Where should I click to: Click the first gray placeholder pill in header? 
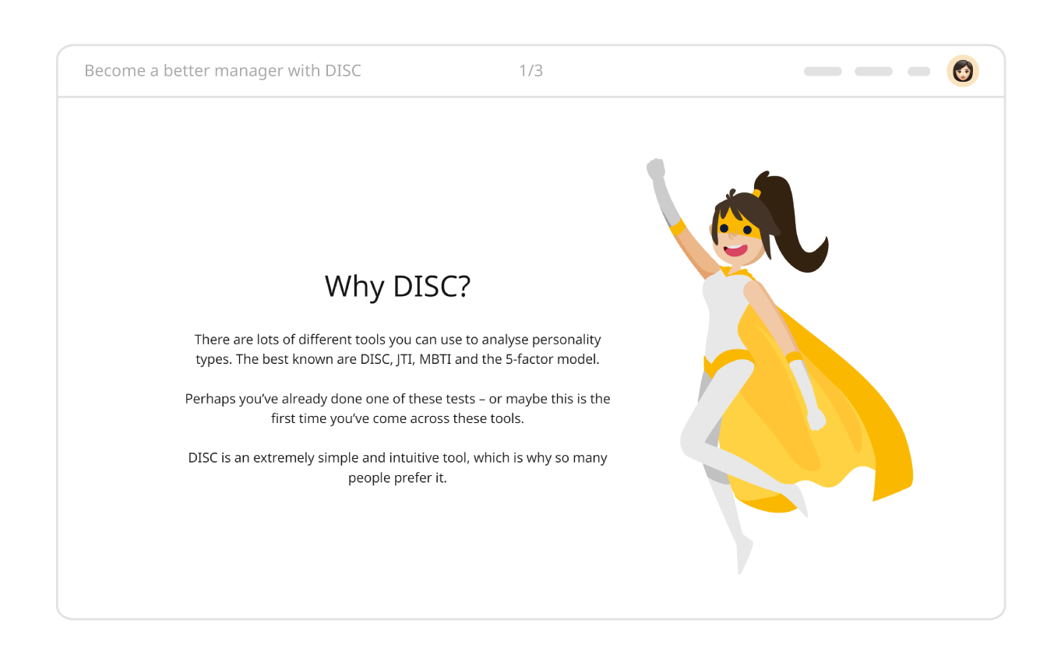click(x=823, y=72)
